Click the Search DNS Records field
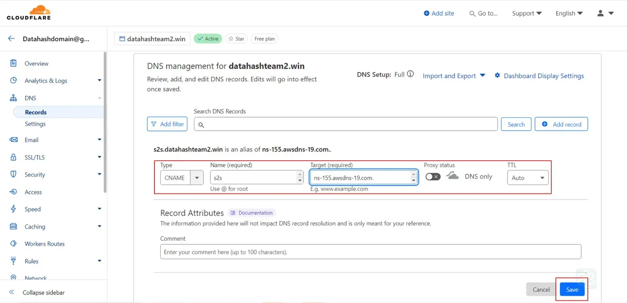The image size is (627, 303). [346, 124]
